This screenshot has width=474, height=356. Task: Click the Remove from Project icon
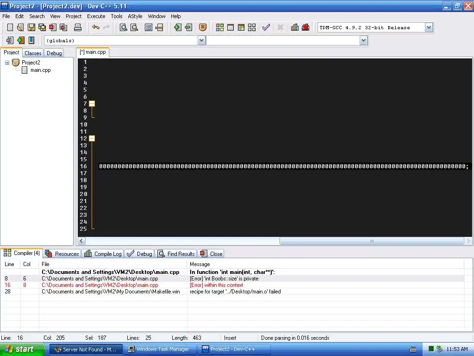(x=188, y=27)
